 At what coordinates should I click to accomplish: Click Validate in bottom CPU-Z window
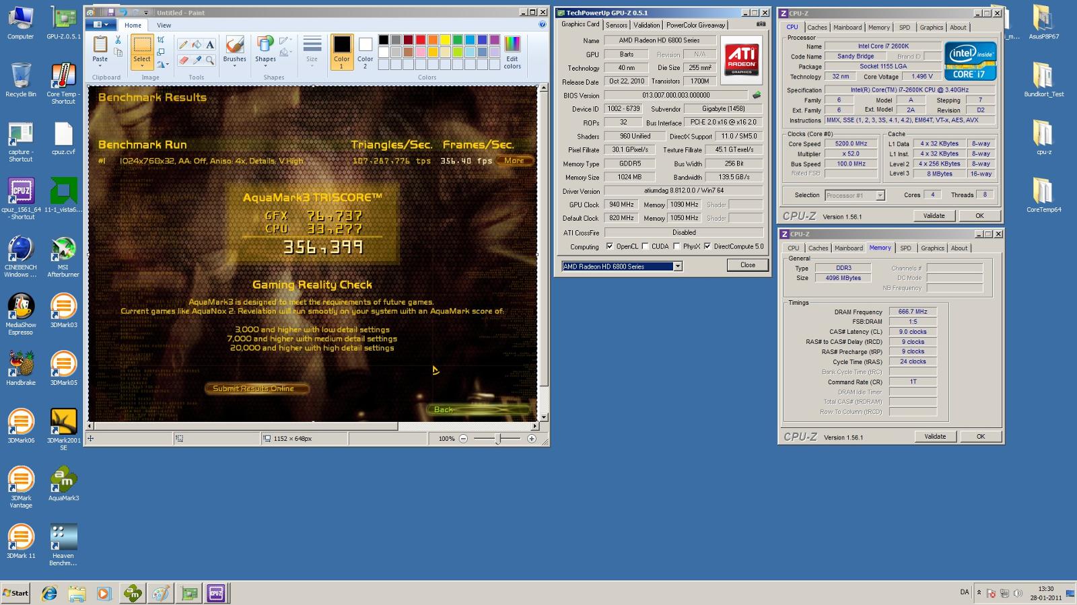[x=935, y=437]
